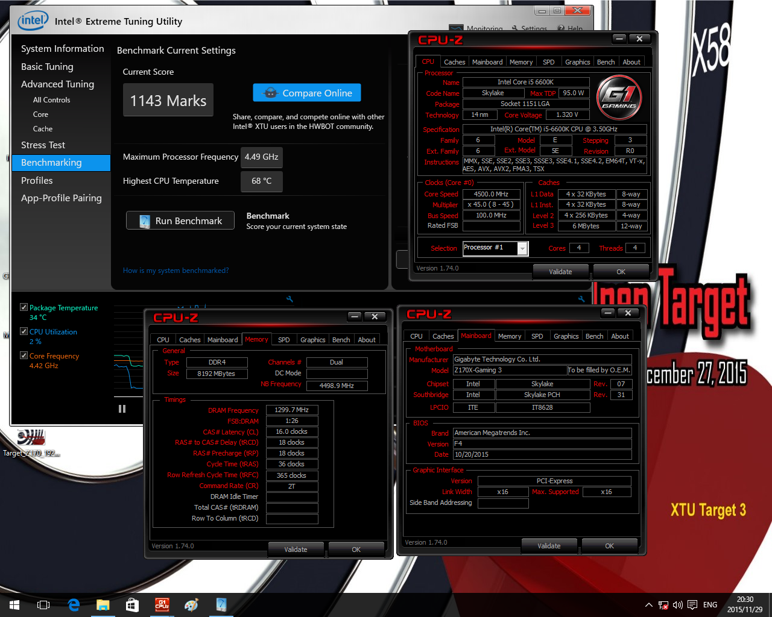Show hidden system tray icons
The height and width of the screenshot is (617, 772).
click(649, 605)
